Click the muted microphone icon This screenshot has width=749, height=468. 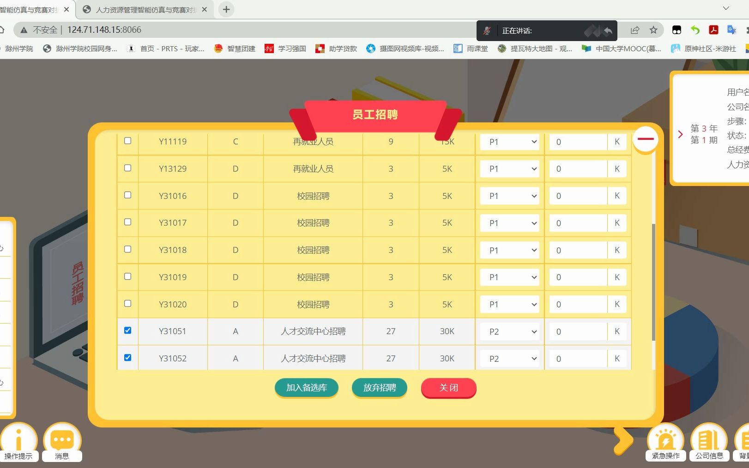[487, 31]
